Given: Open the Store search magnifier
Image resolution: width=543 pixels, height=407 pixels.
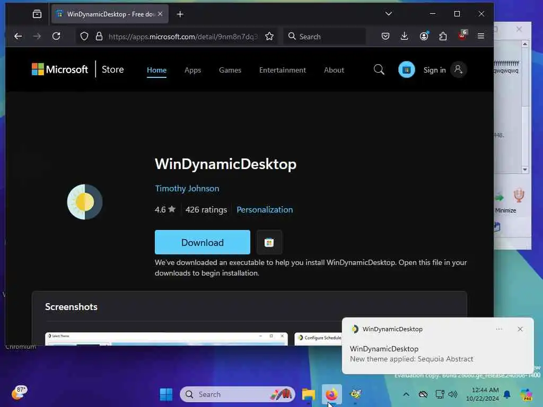Looking at the screenshot, I should point(379,69).
